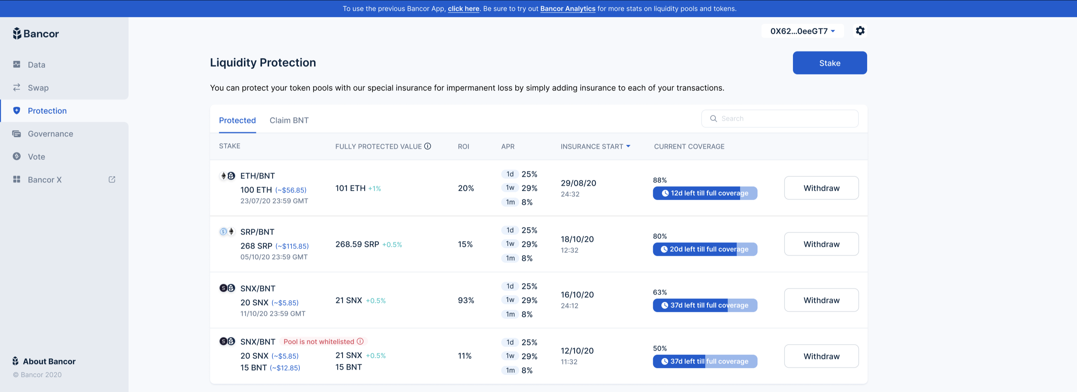1077x392 pixels.
Task: Click the SRP/BNT pool token icons
Action: pos(227,232)
